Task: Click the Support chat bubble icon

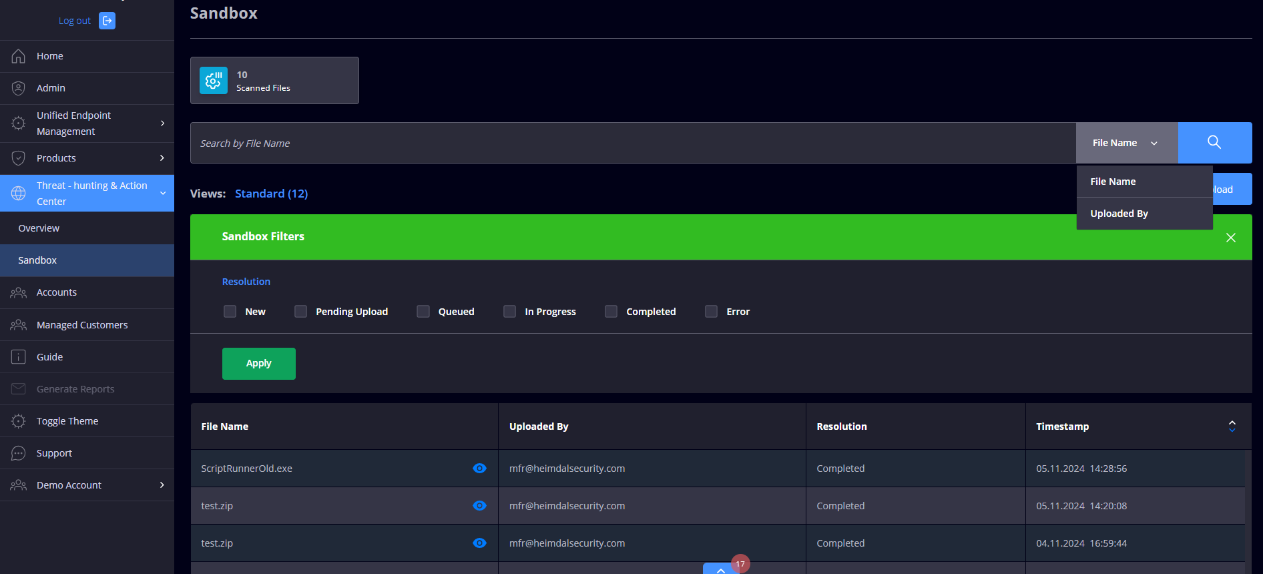Action: [19, 453]
